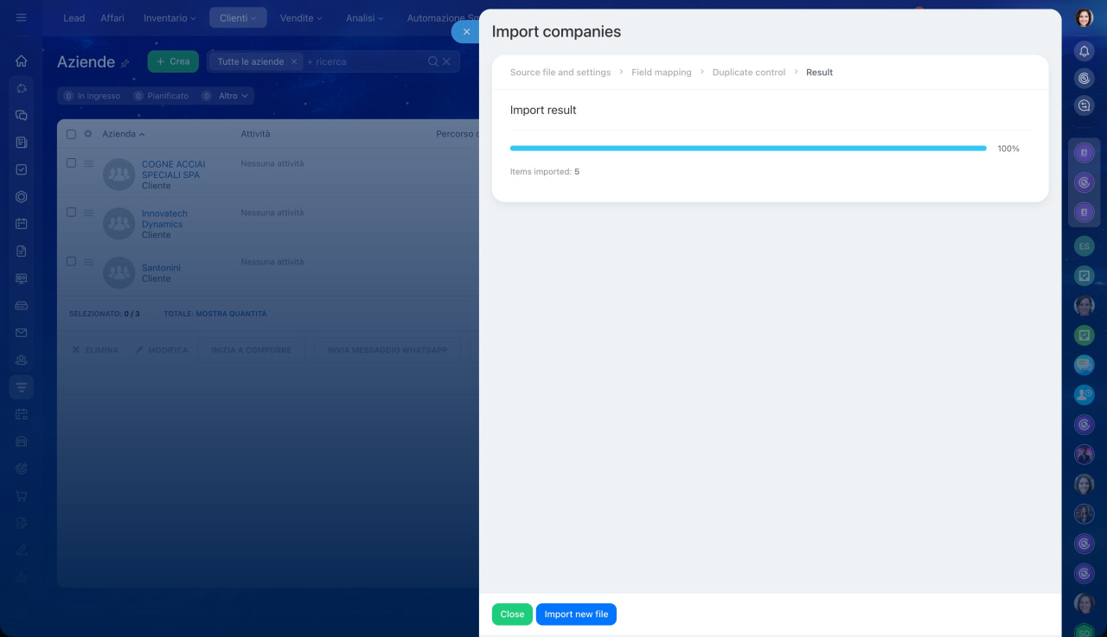The height and width of the screenshot is (637, 1107).
Task: Click the import progress bar
Action: point(747,149)
